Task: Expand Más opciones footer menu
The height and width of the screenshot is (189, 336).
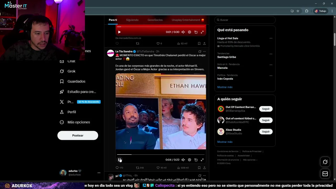Action: pyautogui.click(x=250, y=160)
